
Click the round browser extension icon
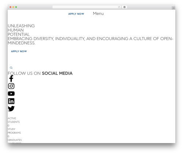point(124,7)
